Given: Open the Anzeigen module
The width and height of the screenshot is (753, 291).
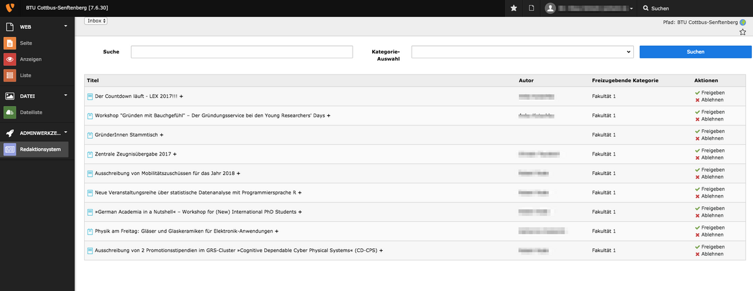Looking at the screenshot, I should tap(30, 59).
